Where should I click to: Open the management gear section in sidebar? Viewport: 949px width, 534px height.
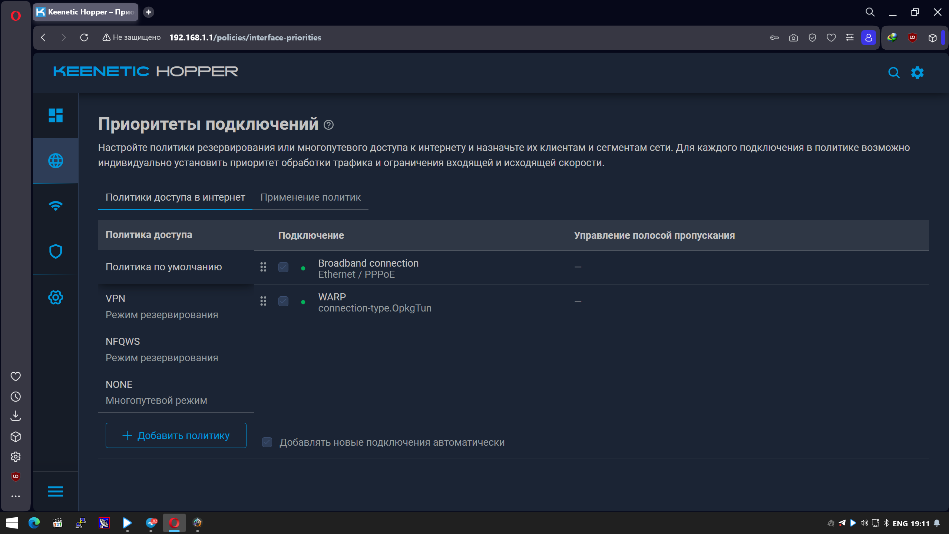click(x=56, y=297)
